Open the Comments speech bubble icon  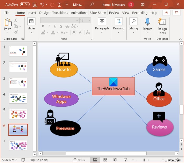176,13
